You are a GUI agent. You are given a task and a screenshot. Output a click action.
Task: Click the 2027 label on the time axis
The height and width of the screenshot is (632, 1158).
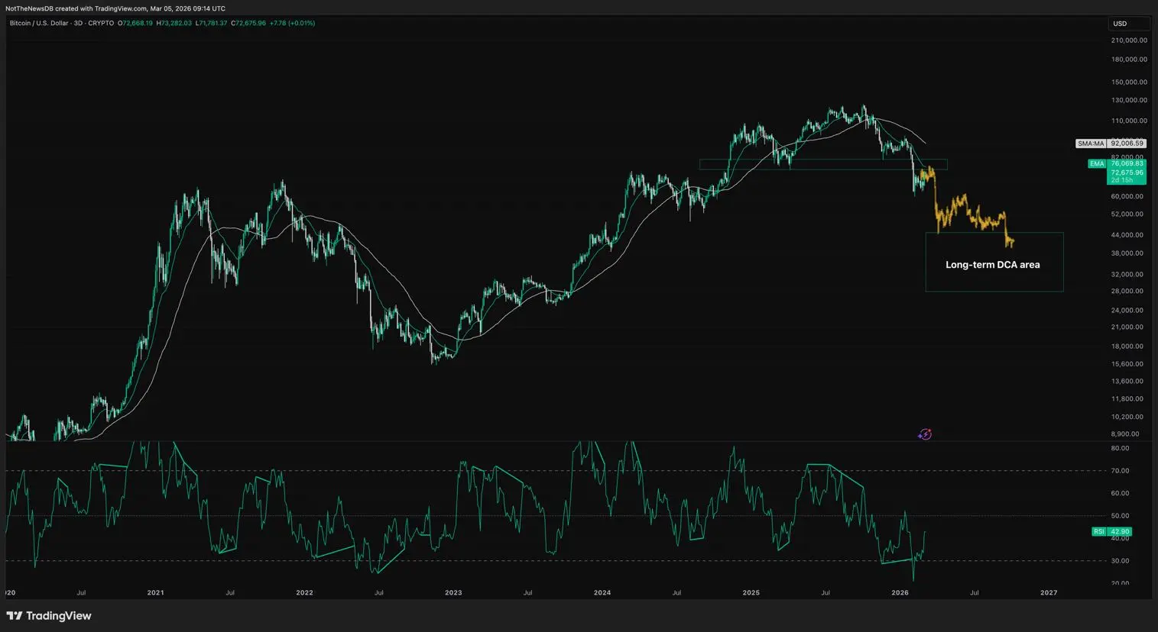click(1049, 592)
